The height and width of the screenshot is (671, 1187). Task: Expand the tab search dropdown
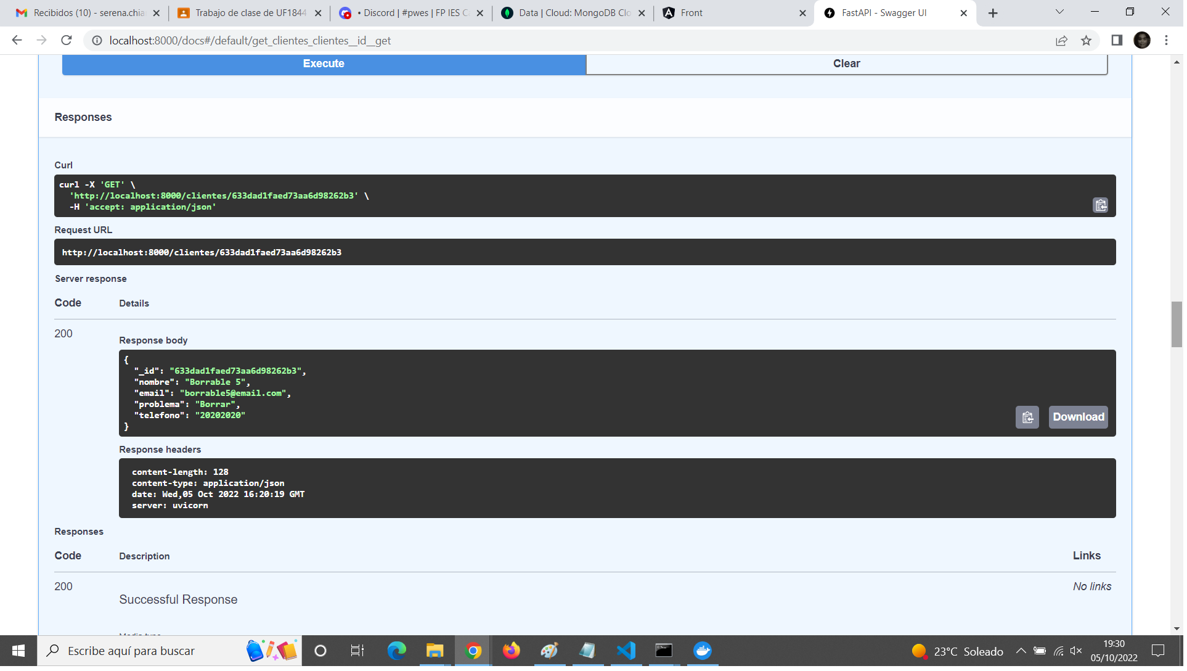pos(1063,12)
